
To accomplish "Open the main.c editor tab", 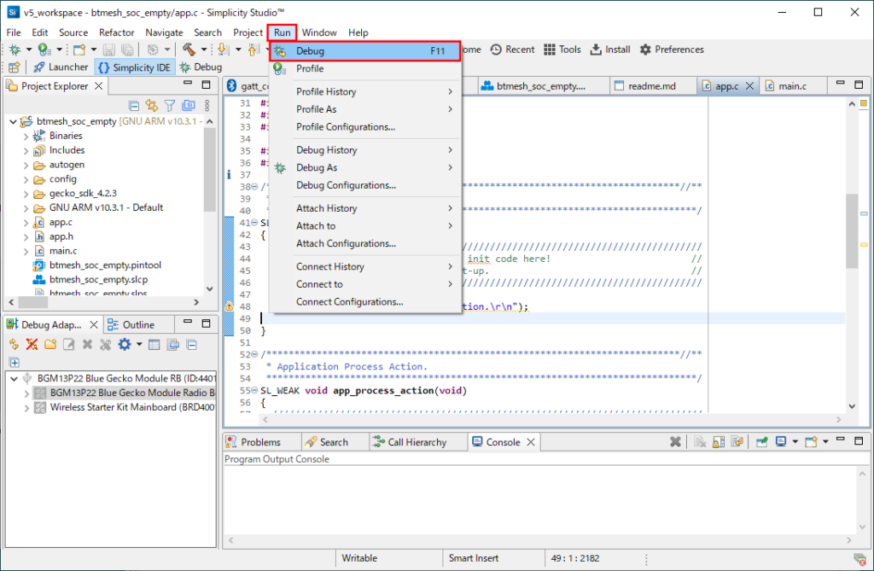I will [x=790, y=86].
